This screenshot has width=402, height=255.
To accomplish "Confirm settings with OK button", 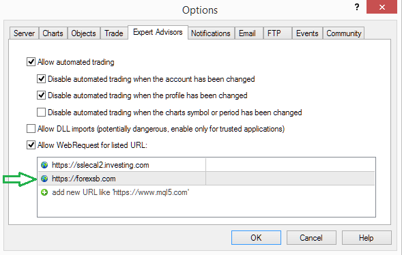I will click(256, 238).
